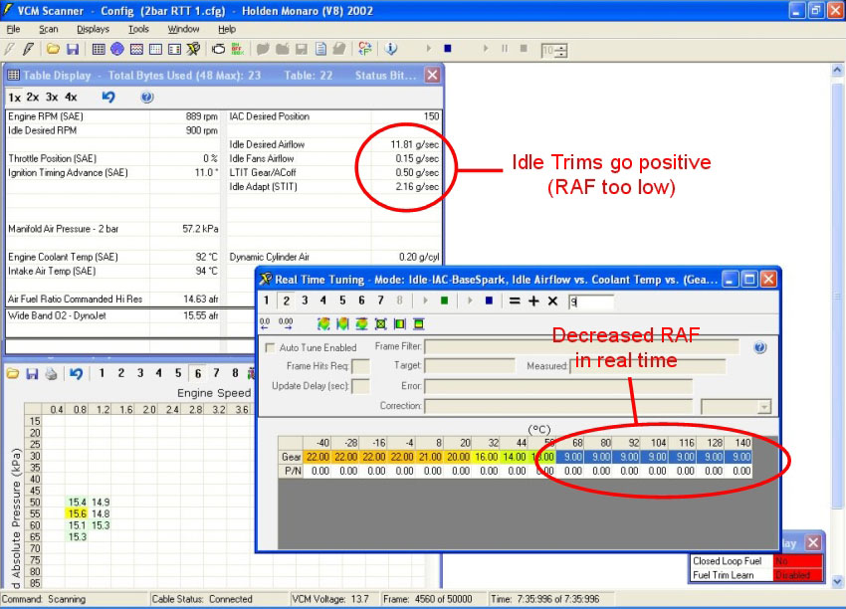The image size is (846, 609).
Task: Open the Displays menu
Action: point(93,29)
